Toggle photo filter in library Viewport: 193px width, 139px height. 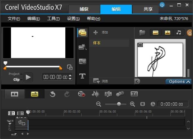coord(167,33)
